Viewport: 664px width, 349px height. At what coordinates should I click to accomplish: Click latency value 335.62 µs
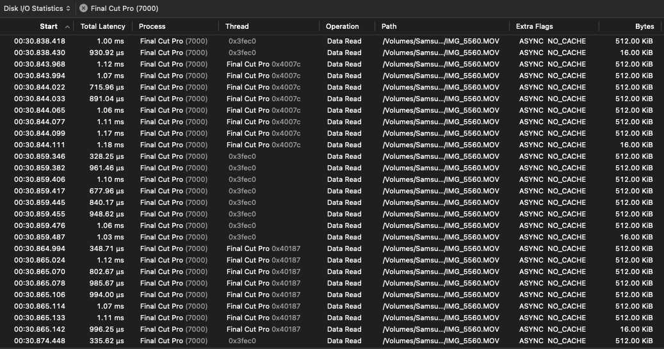[x=107, y=341]
